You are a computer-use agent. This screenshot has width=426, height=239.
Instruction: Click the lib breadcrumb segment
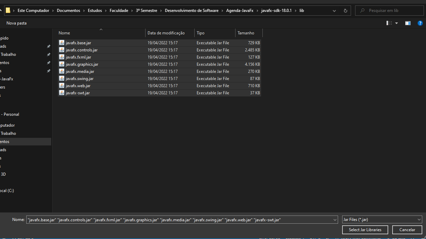click(302, 11)
